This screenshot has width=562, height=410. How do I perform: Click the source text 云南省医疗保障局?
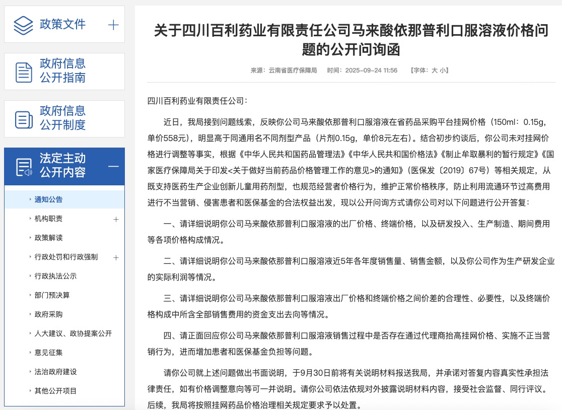point(293,70)
